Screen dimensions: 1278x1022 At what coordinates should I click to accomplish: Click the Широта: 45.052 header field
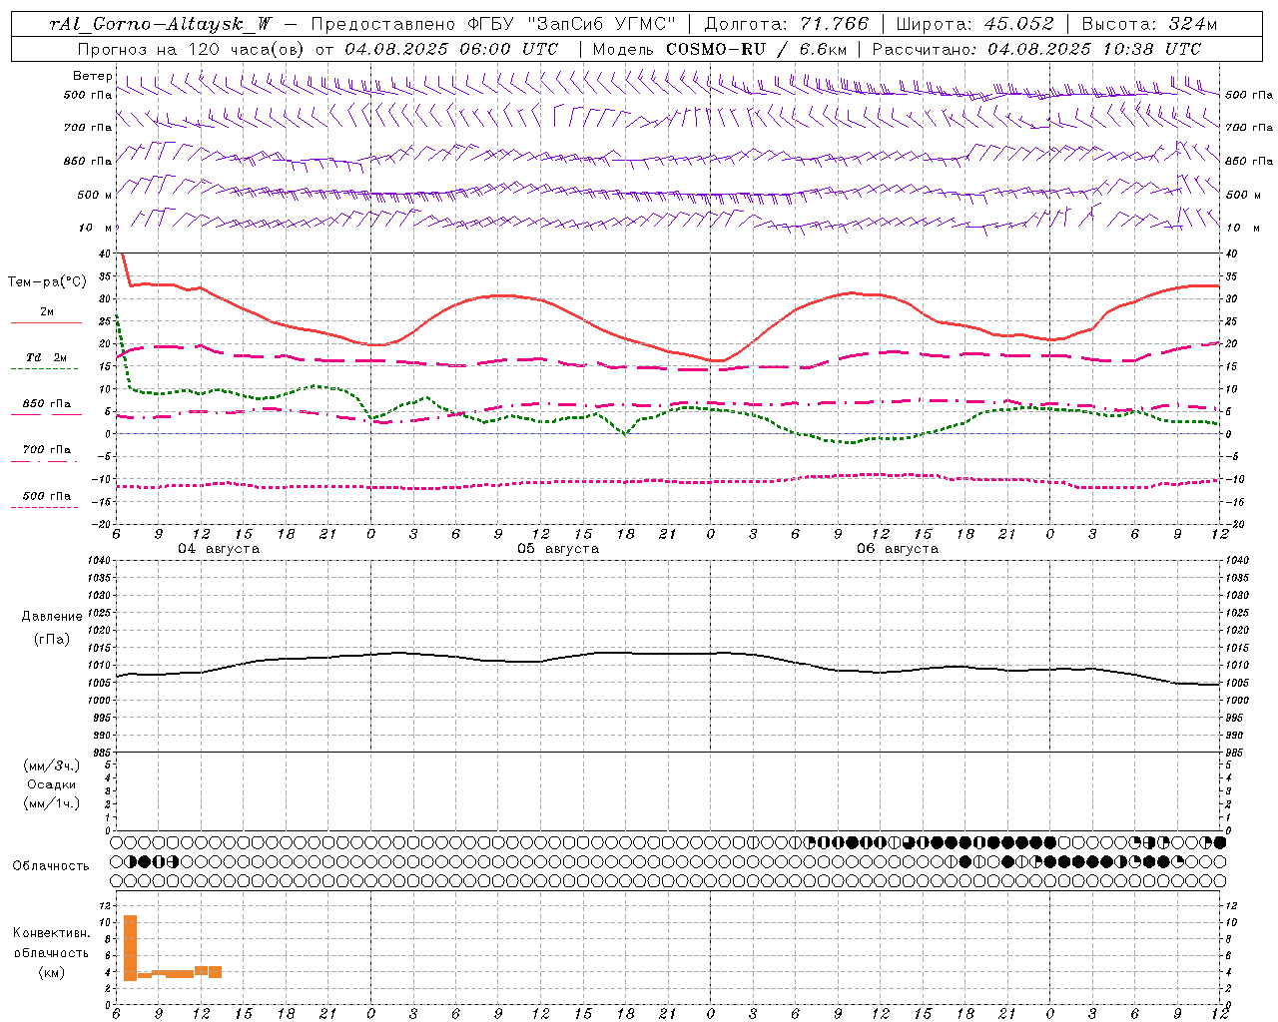[974, 24]
